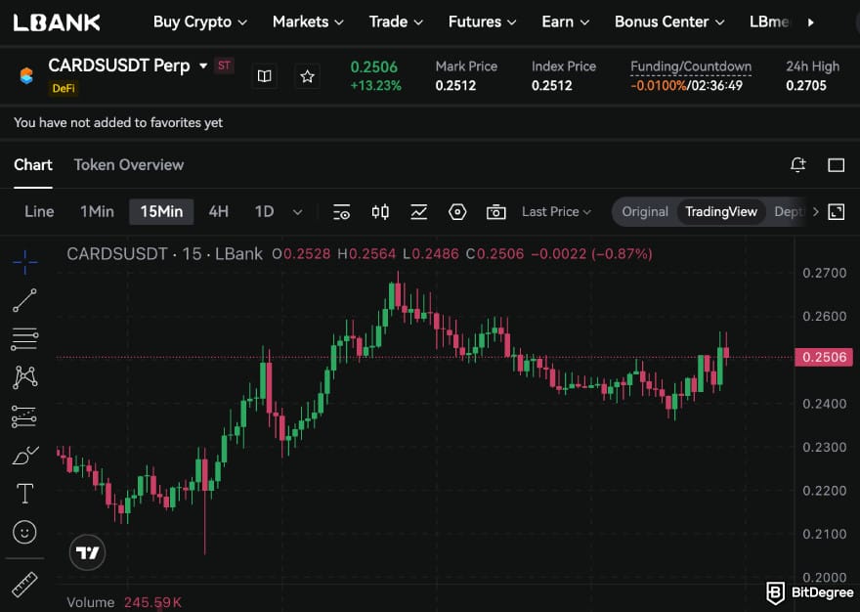Expand chart to fullscreen icon
This screenshot has width=860, height=612.
(x=836, y=212)
